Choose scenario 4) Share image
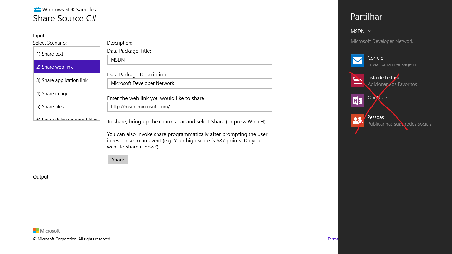 click(x=67, y=93)
